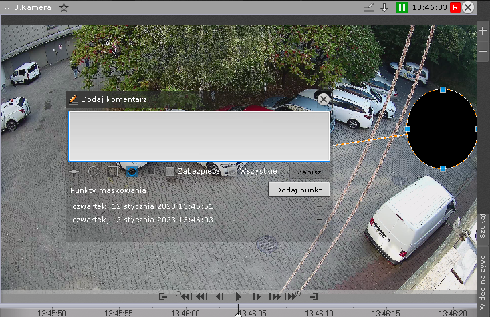Select the filled ellipse mask tool

pyautogui.click(x=132, y=171)
